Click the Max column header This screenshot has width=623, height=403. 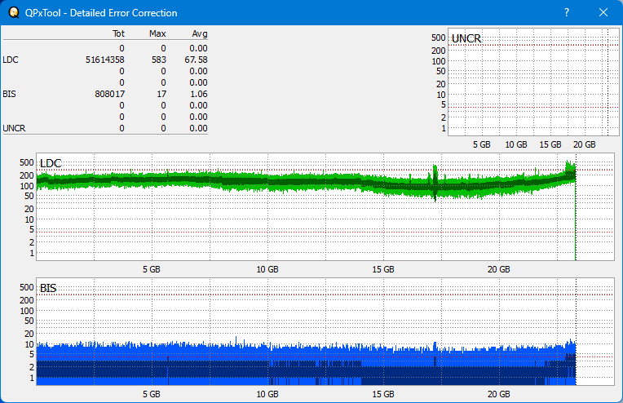(x=157, y=33)
